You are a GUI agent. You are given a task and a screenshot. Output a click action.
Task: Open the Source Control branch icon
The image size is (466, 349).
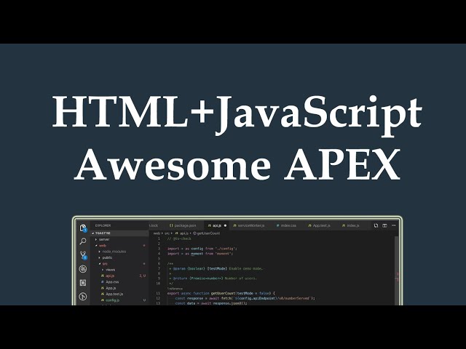(83, 255)
